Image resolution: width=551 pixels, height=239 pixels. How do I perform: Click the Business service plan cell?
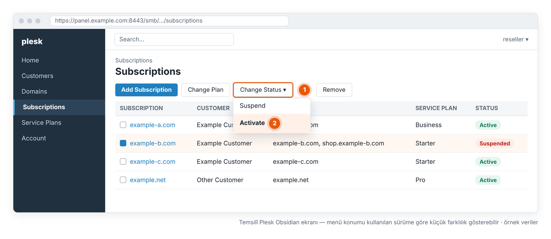coord(428,125)
